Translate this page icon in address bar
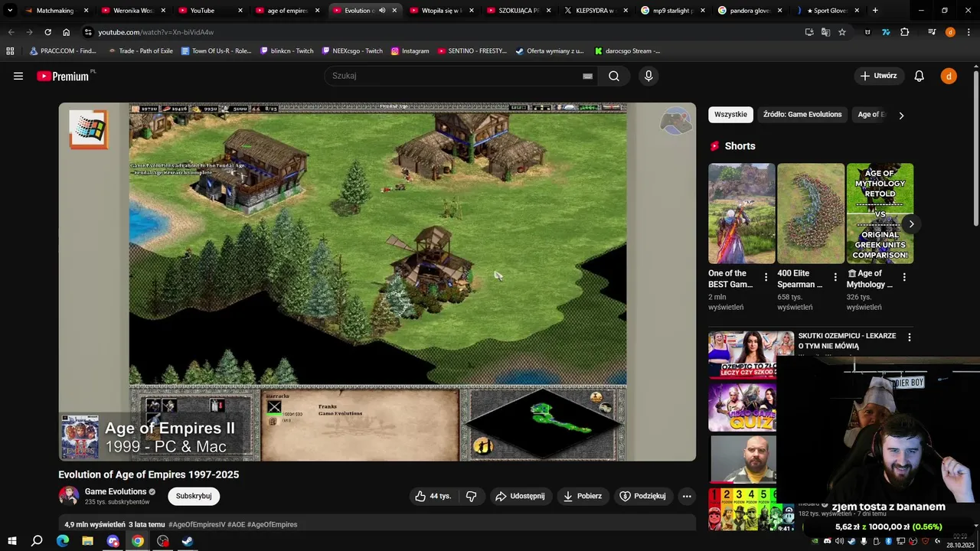The width and height of the screenshot is (980, 551). 825,32
